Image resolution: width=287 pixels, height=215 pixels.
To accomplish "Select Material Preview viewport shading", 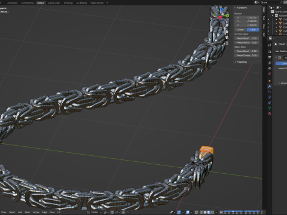I will point(209,212).
